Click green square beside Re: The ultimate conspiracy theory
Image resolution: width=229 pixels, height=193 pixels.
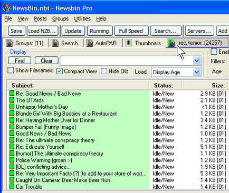pyautogui.click(x=12, y=140)
